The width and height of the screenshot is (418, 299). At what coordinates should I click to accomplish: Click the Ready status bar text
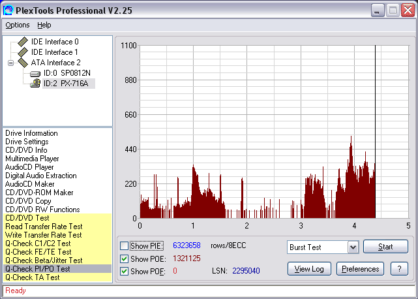(16, 291)
